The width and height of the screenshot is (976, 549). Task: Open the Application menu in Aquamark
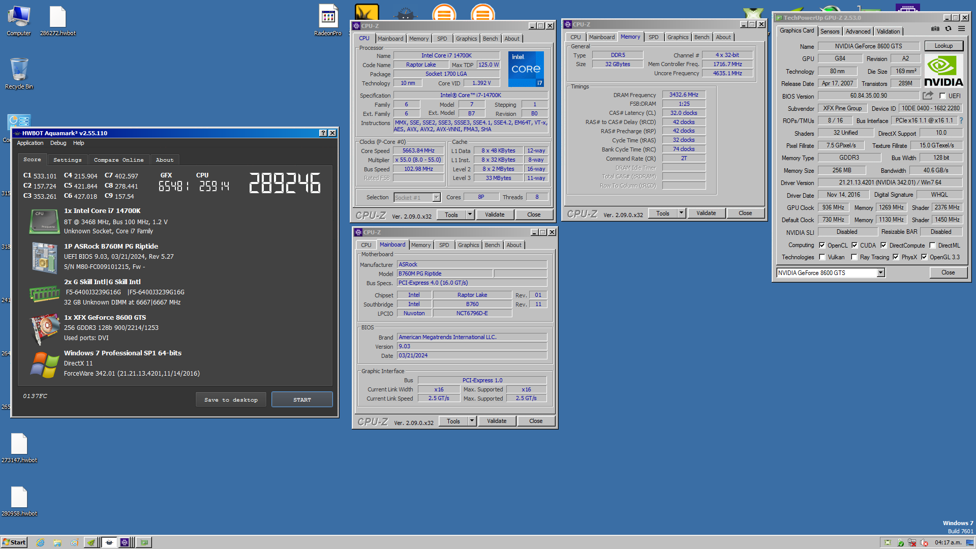coord(30,143)
